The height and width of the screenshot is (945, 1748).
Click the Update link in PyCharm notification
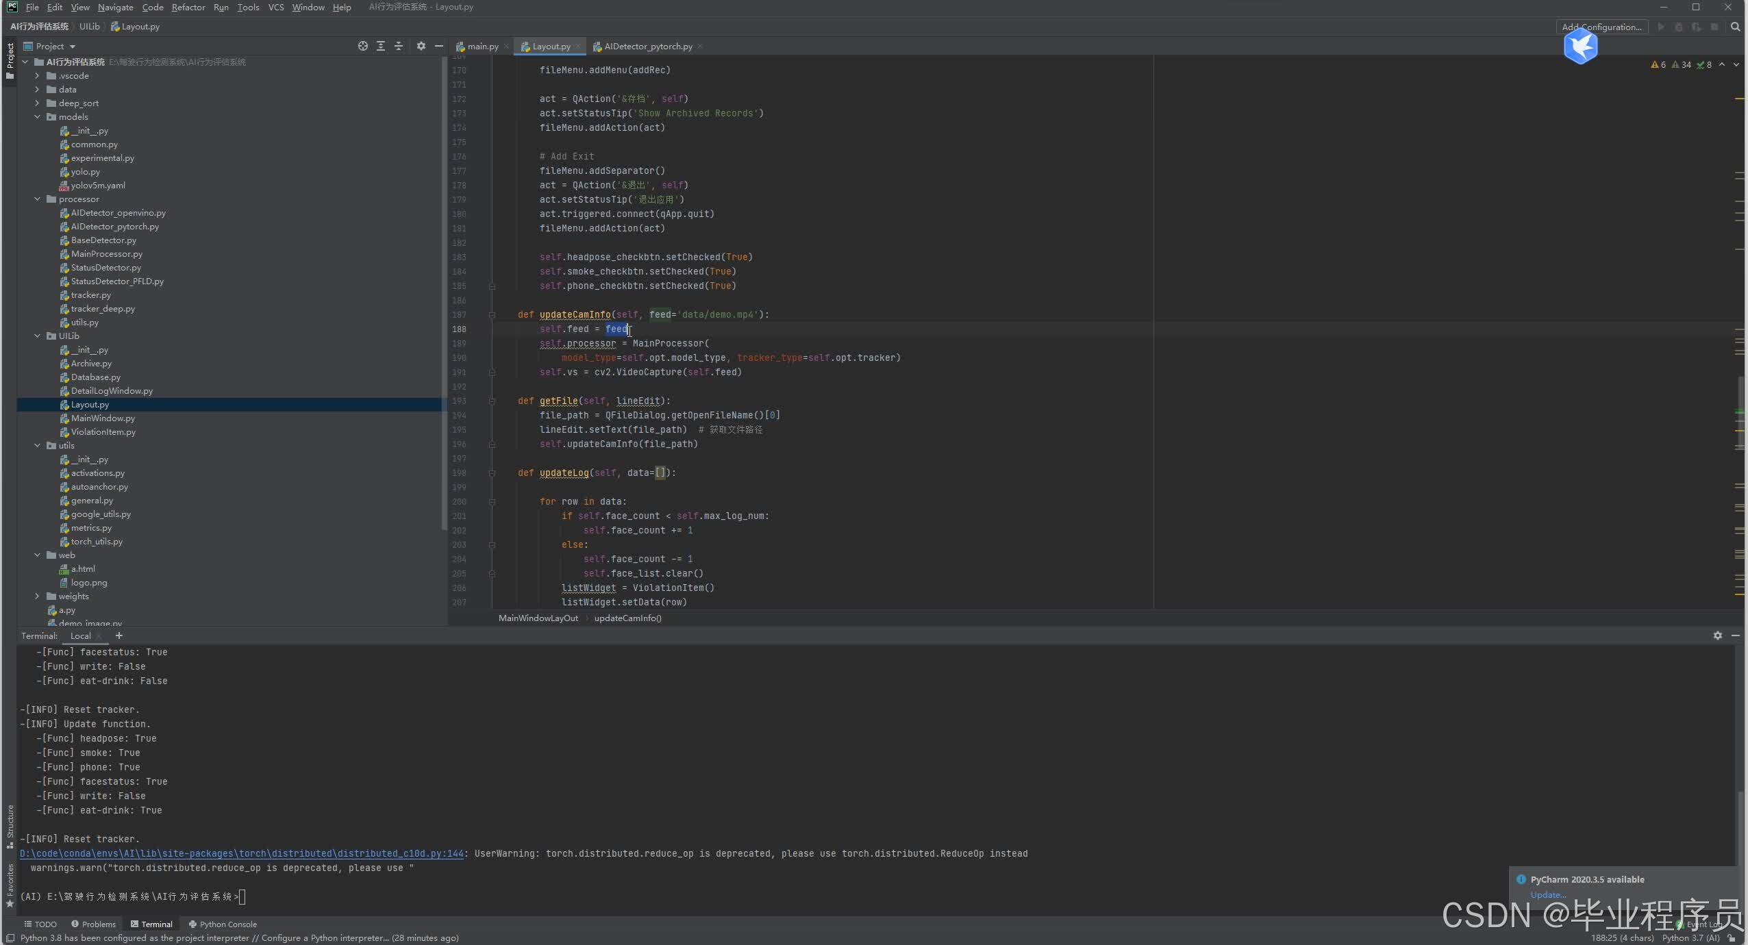tap(1547, 894)
